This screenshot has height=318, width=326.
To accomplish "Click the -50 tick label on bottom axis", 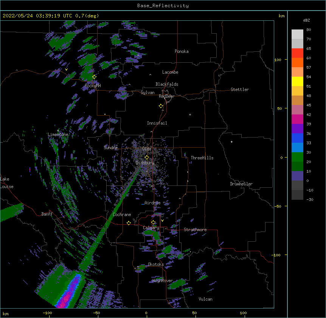I will tap(96, 313).
